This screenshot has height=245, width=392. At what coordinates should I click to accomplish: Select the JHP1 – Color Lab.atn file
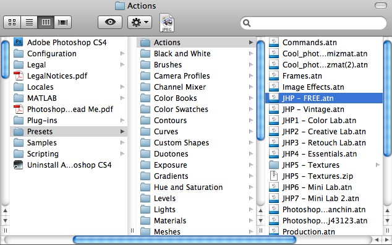(324, 121)
